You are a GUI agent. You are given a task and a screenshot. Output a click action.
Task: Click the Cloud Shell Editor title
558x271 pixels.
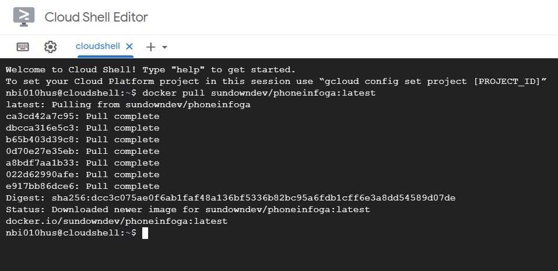[96, 17]
